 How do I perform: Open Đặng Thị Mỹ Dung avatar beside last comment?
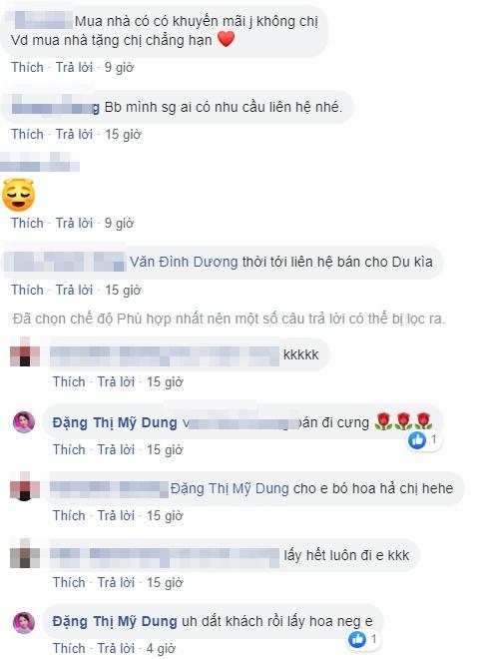click(24, 622)
